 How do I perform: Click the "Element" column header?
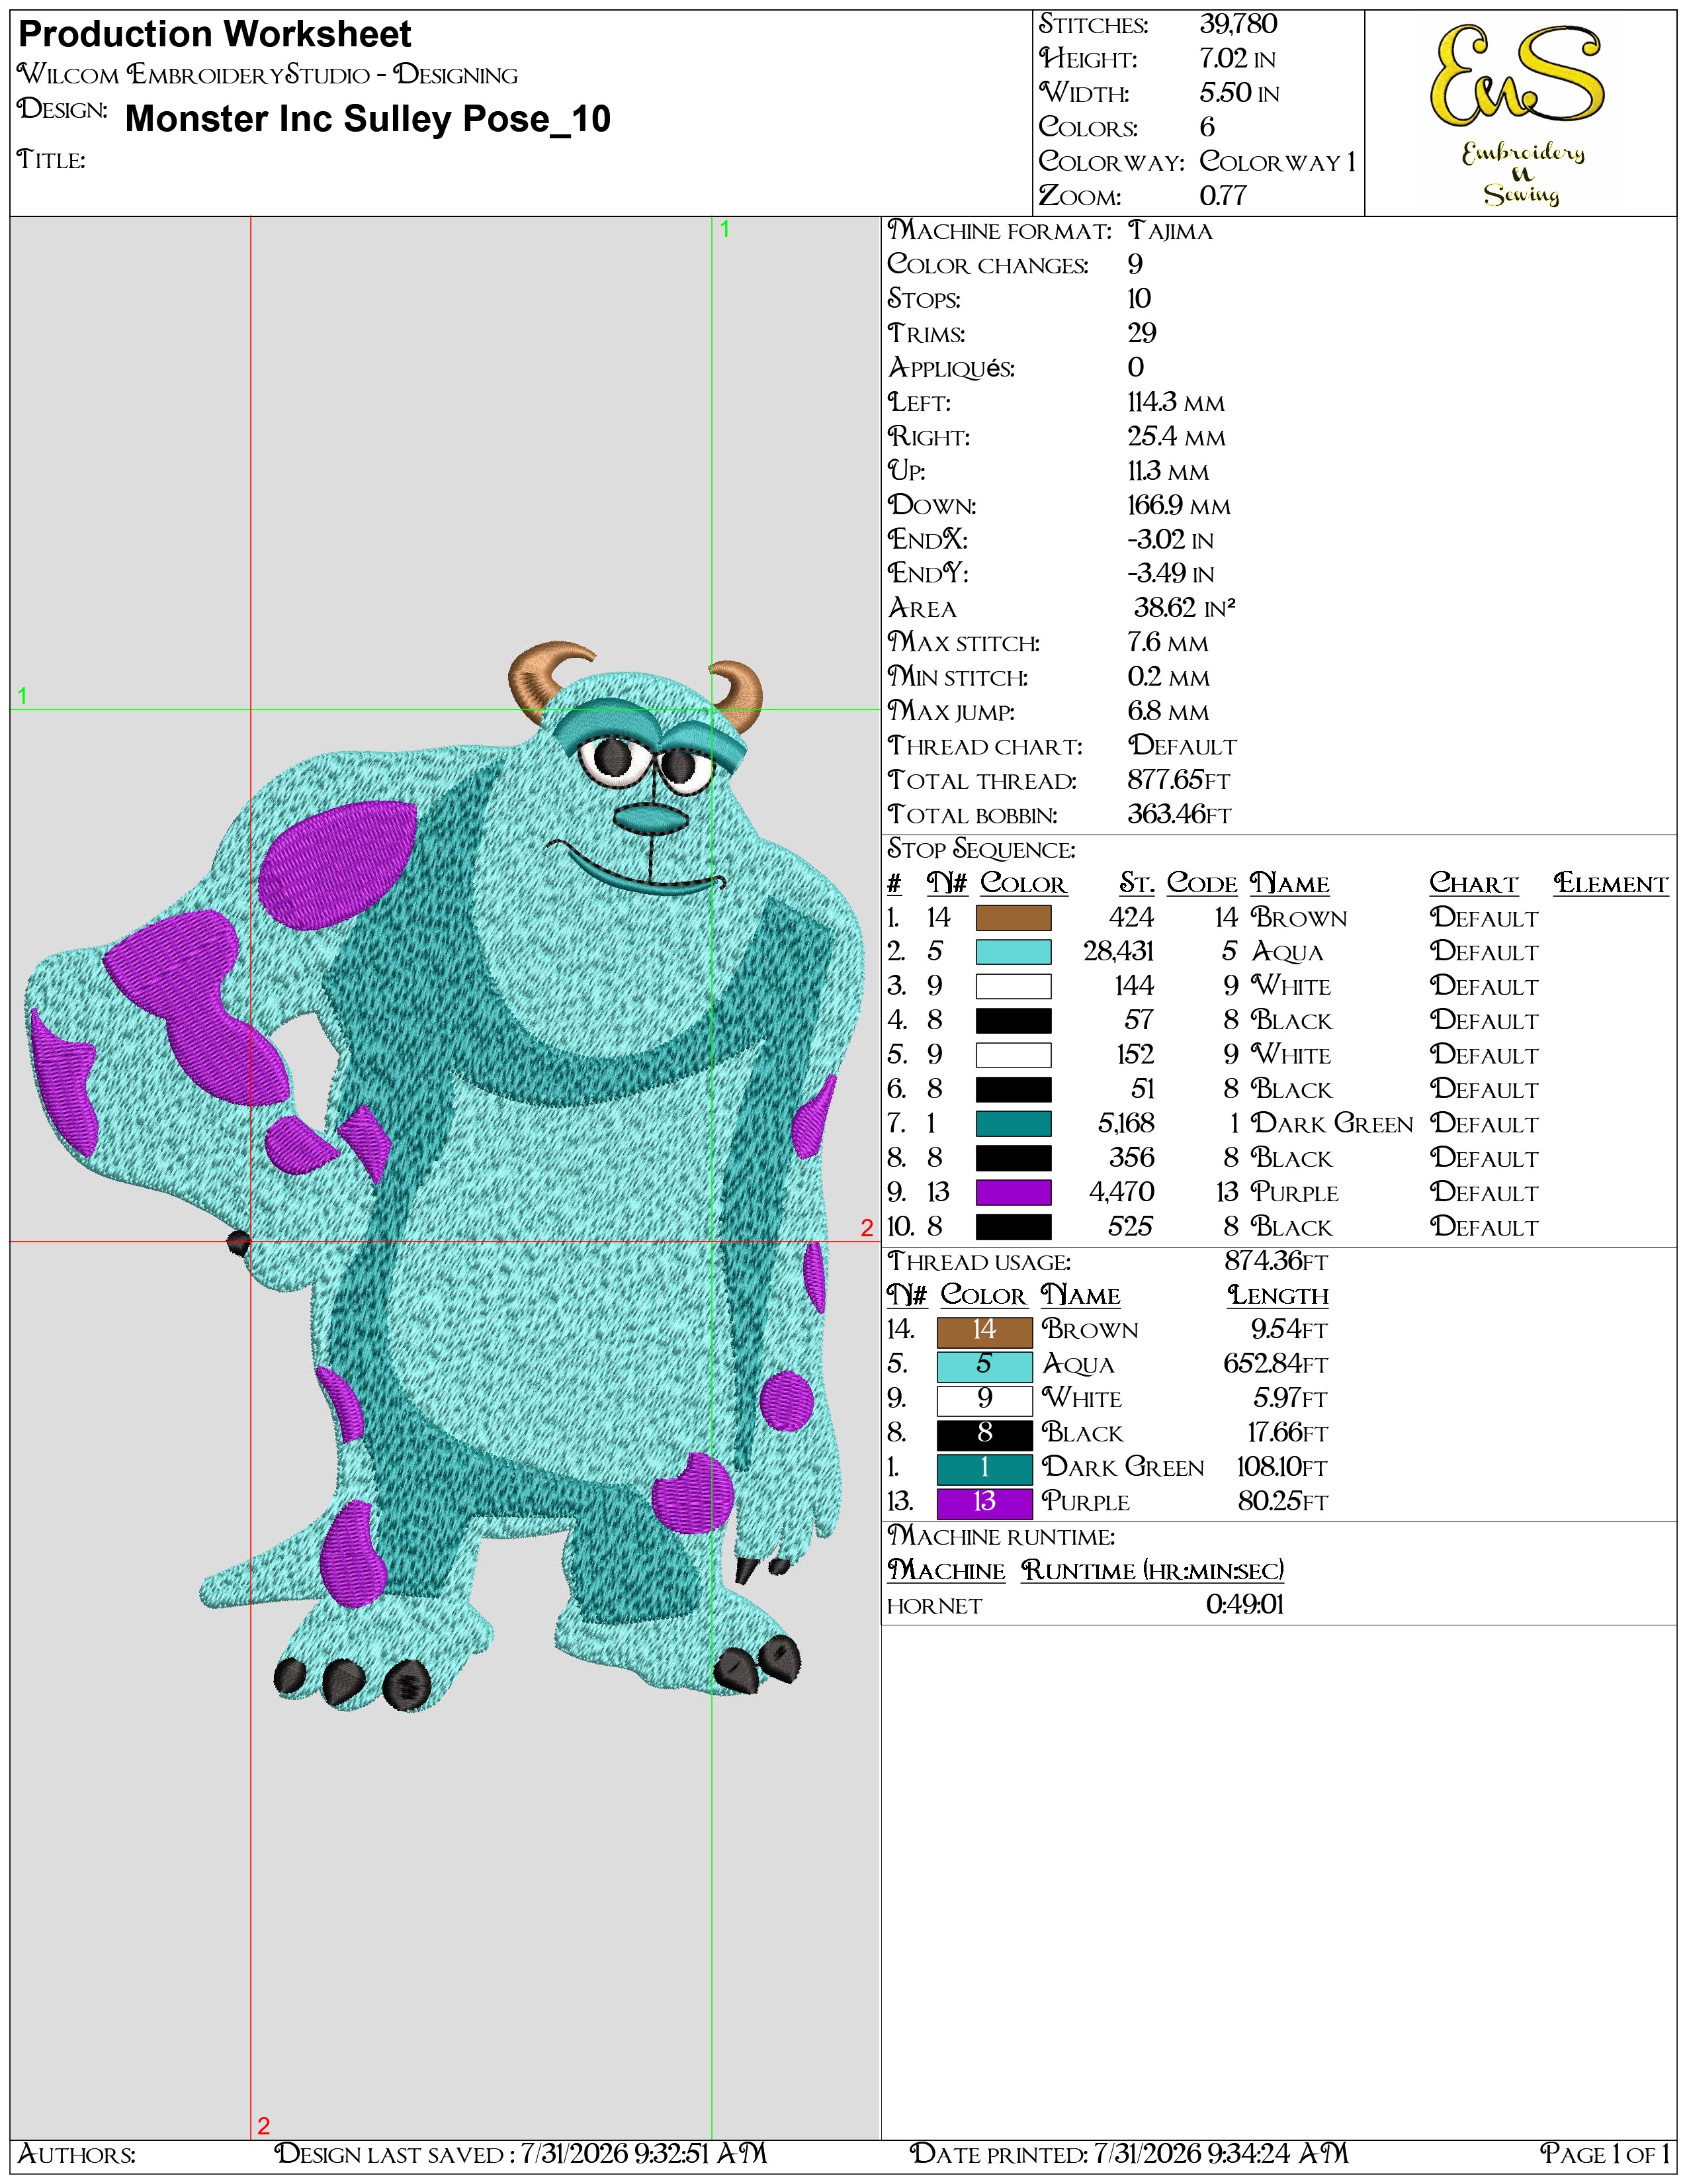(1611, 884)
